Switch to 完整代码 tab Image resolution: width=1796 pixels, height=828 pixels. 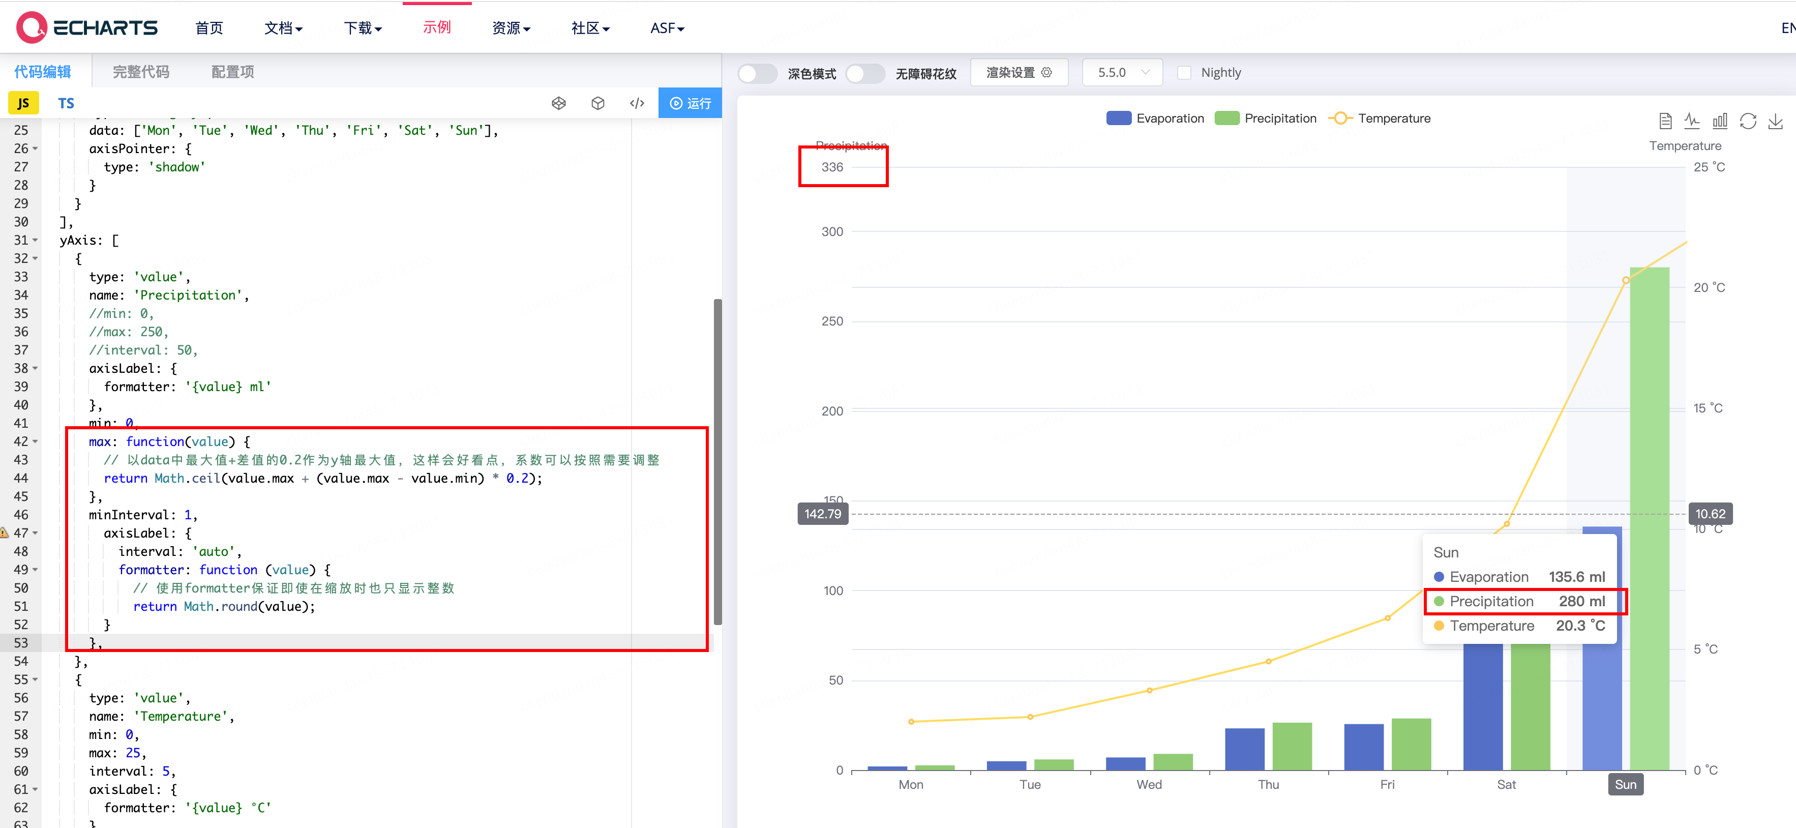[141, 72]
